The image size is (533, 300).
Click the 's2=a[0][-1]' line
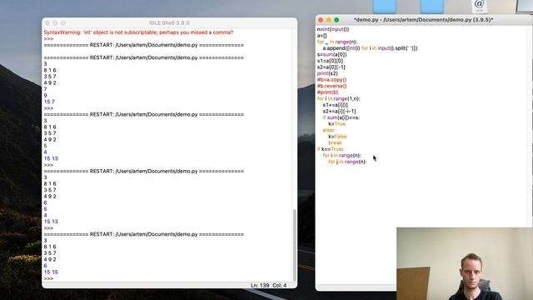[331, 67]
